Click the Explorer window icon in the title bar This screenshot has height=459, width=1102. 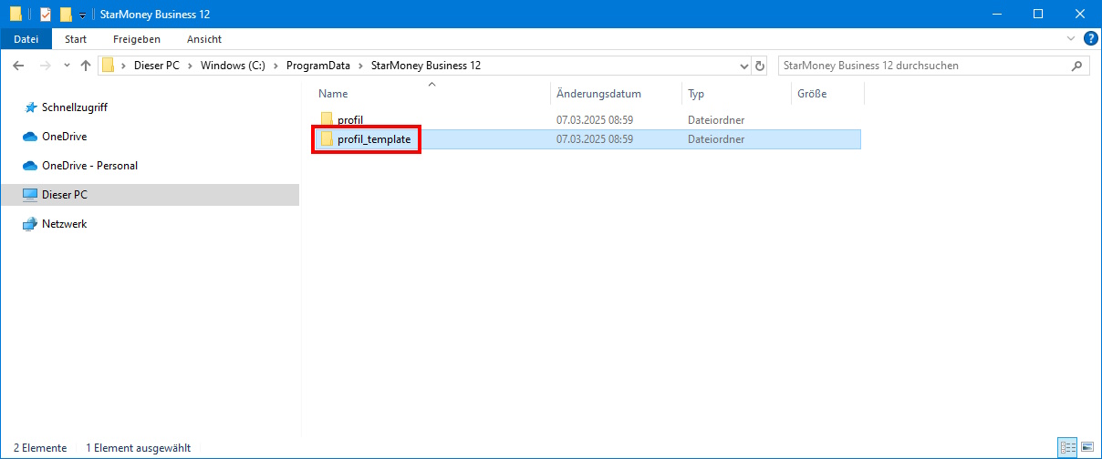click(x=16, y=14)
